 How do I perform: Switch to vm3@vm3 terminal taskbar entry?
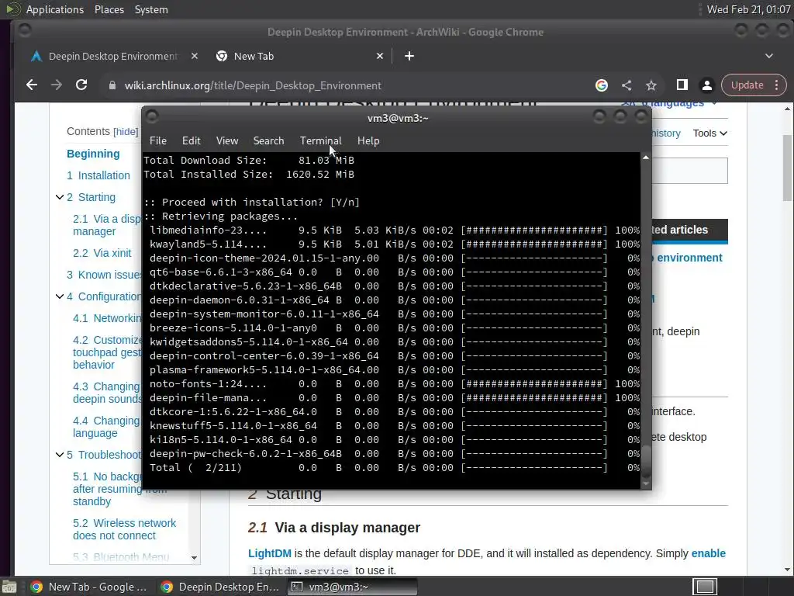coord(353,587)
